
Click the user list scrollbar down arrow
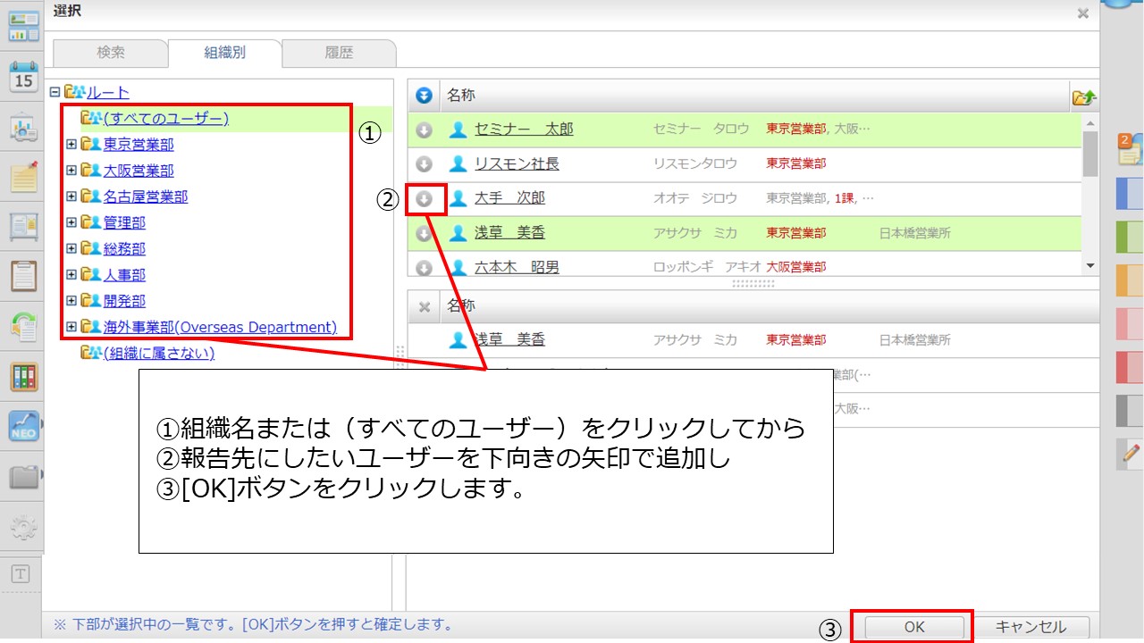[1089, 266]
